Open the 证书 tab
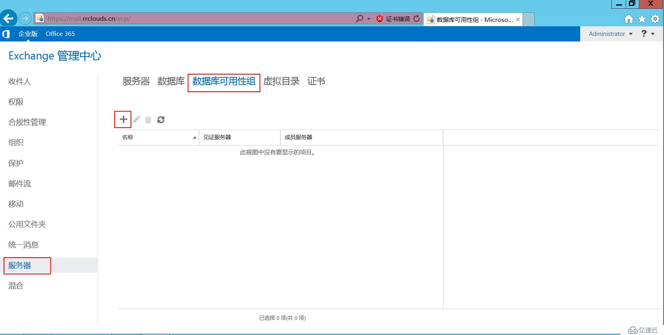The width and height of the screenshot is (664, 335). (x=316, y=81)
